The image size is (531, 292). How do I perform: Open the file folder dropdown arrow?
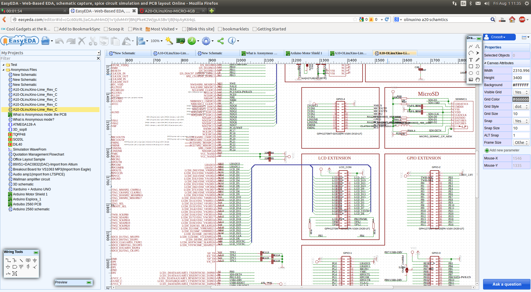pos(52,41)
